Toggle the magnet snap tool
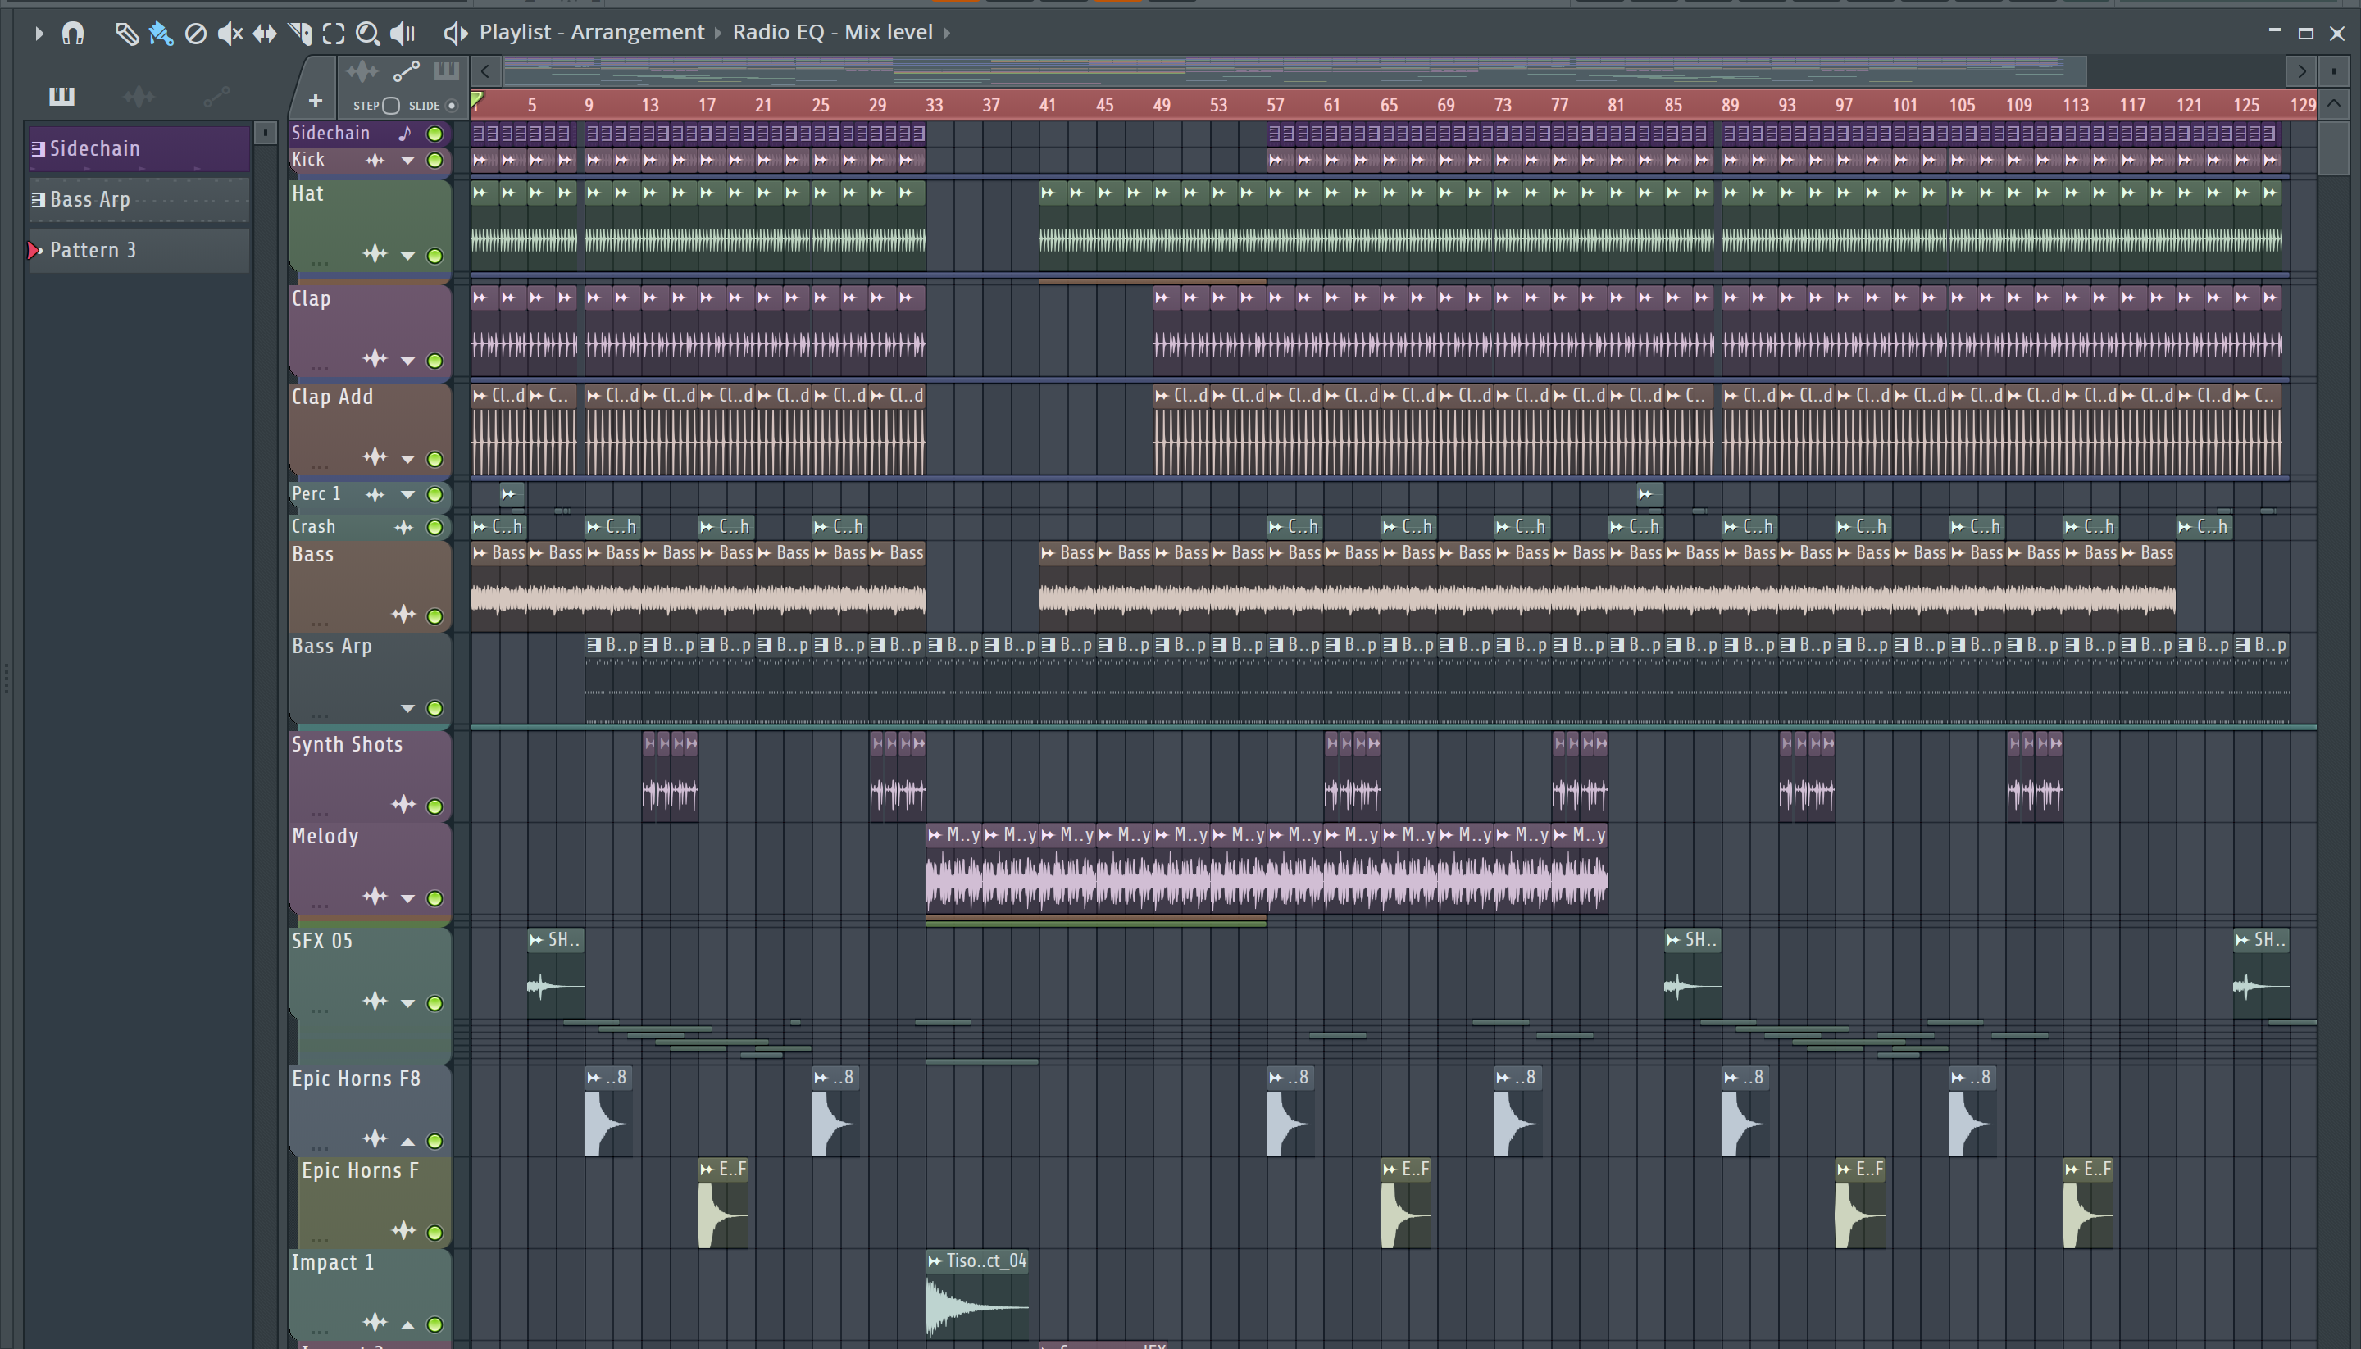 pyautogui.click(x=72, y=34)
